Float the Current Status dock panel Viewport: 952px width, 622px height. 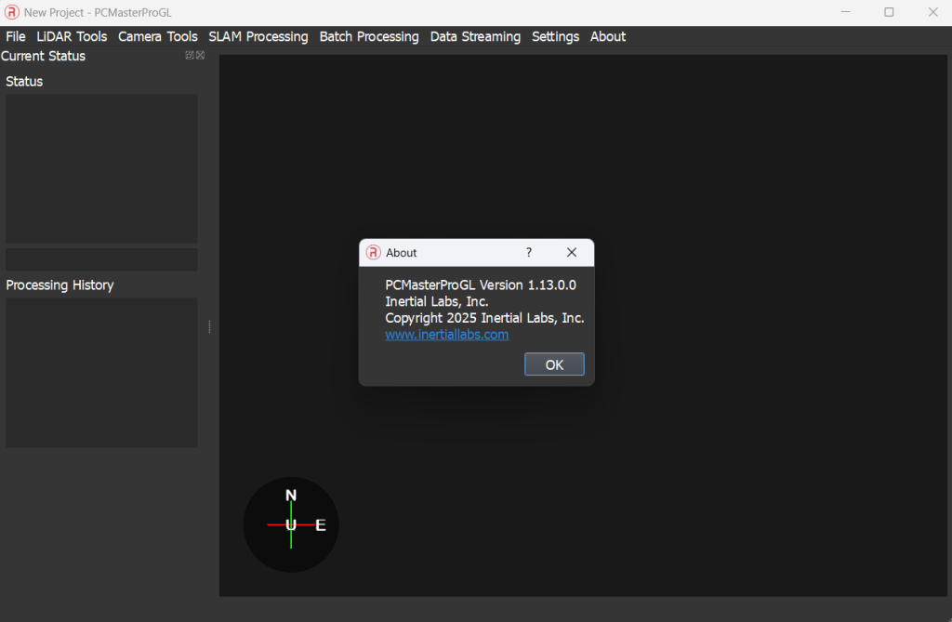click(x=190, y=56)
